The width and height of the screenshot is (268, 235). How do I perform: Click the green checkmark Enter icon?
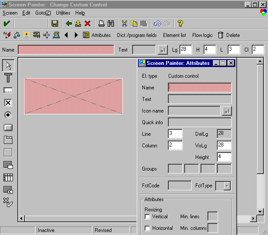[6, 23]
